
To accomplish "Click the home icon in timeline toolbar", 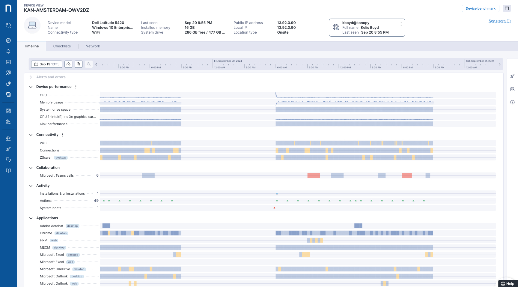I will pos(68,64).
